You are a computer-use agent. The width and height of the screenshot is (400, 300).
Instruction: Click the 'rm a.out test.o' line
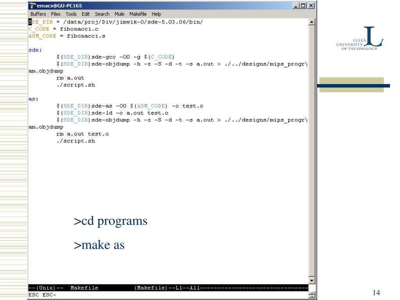[82, 134]
